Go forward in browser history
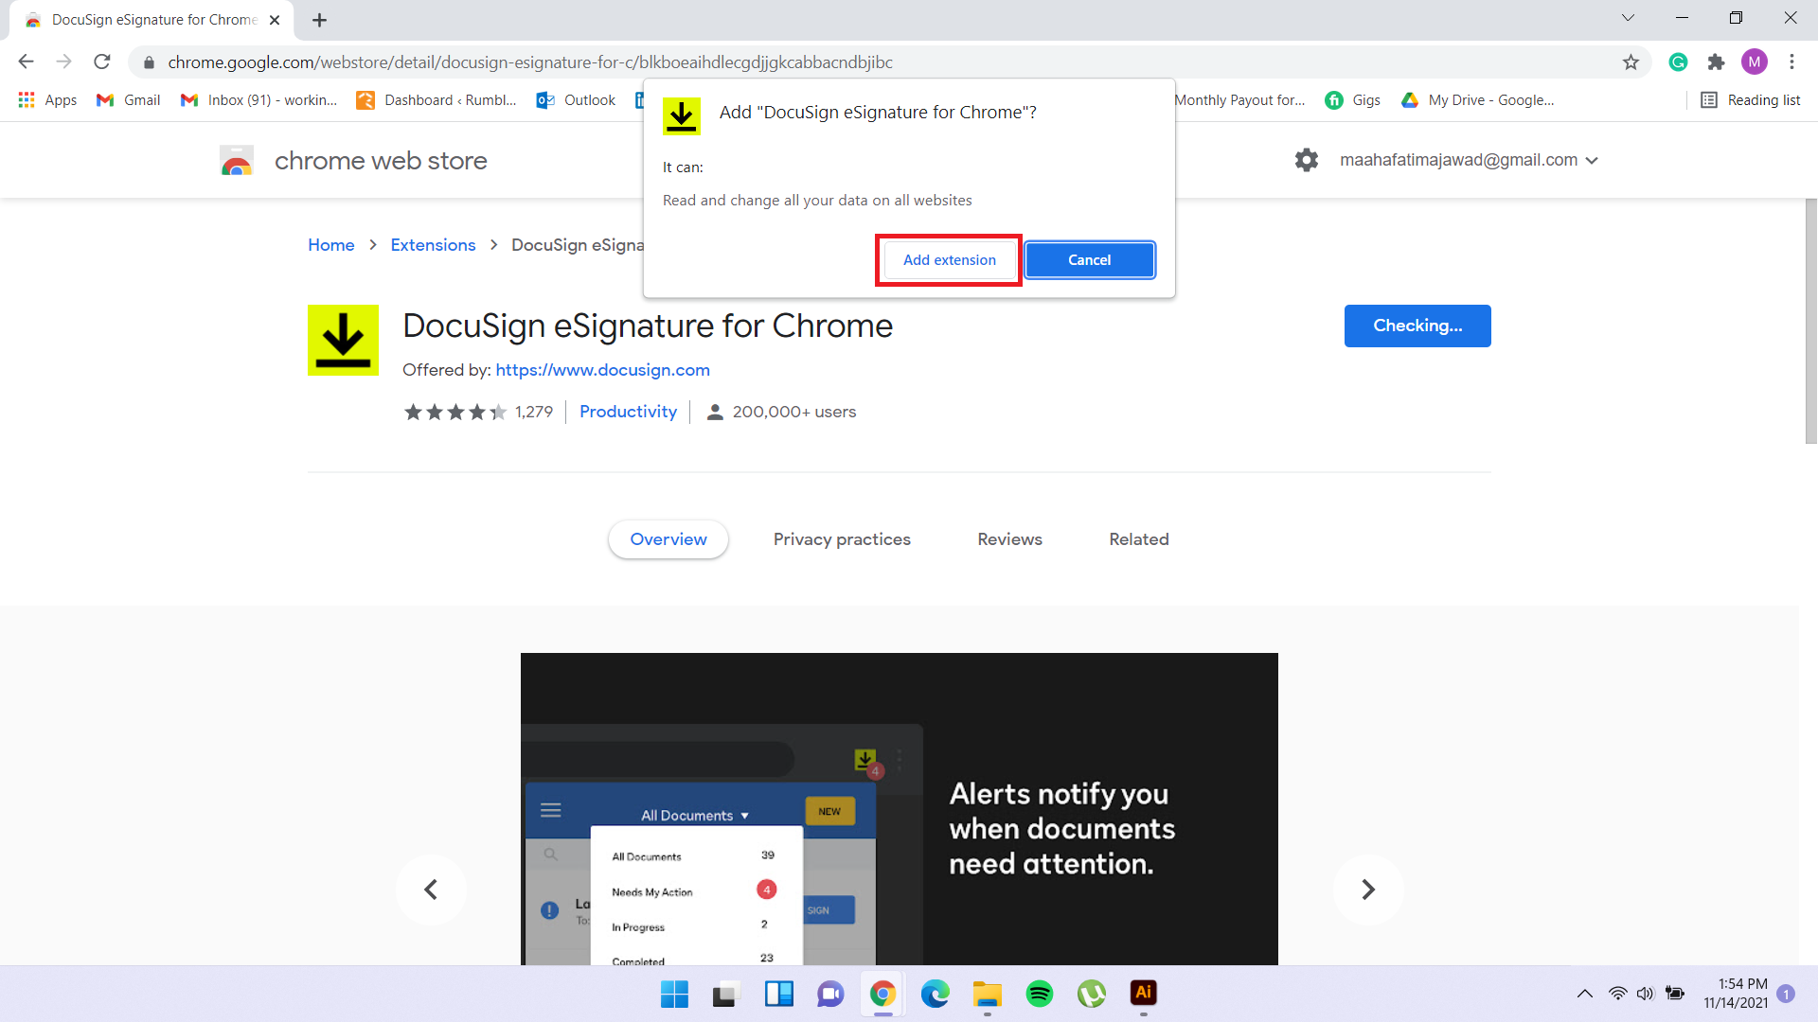This screenshot has width=1818, height=1022. (63, 62)
